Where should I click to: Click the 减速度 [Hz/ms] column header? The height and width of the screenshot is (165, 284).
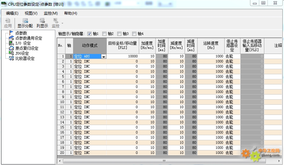[176, 46]
